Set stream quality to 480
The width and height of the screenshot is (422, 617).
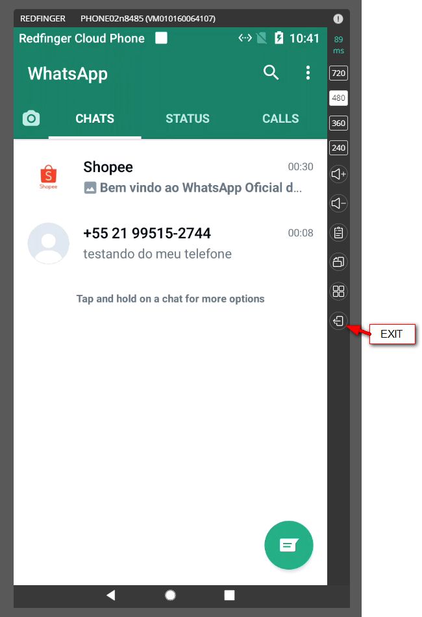tap(338, 98)
